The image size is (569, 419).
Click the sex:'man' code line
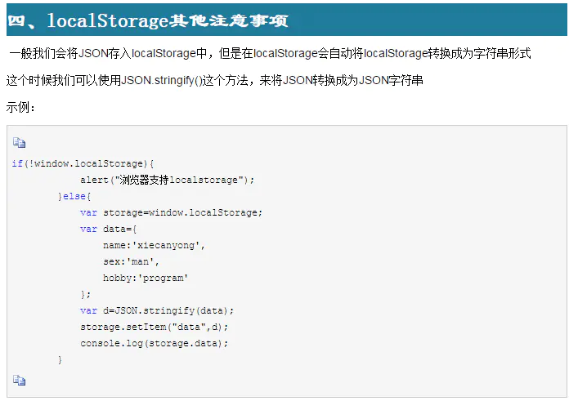[x=132, y=261]
